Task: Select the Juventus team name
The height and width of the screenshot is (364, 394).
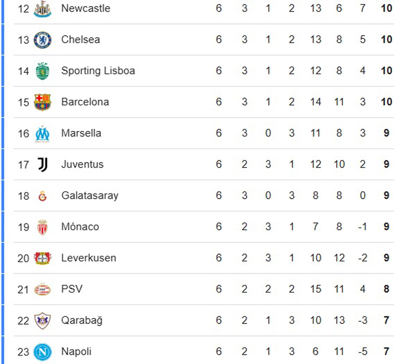Action: click(82, 164)
